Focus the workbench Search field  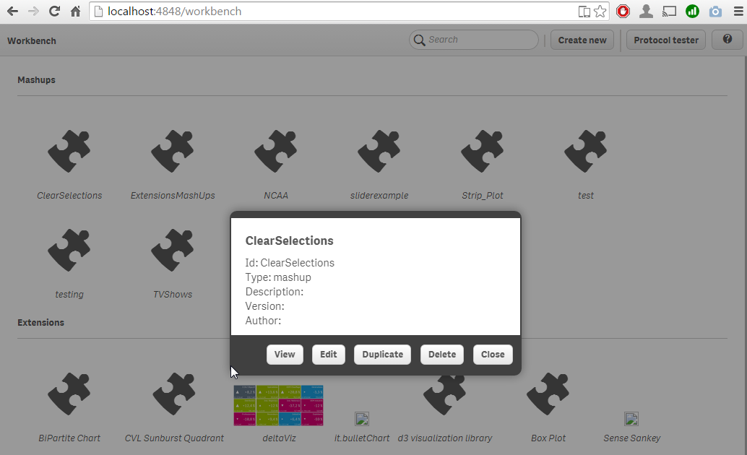coord(473,40)
